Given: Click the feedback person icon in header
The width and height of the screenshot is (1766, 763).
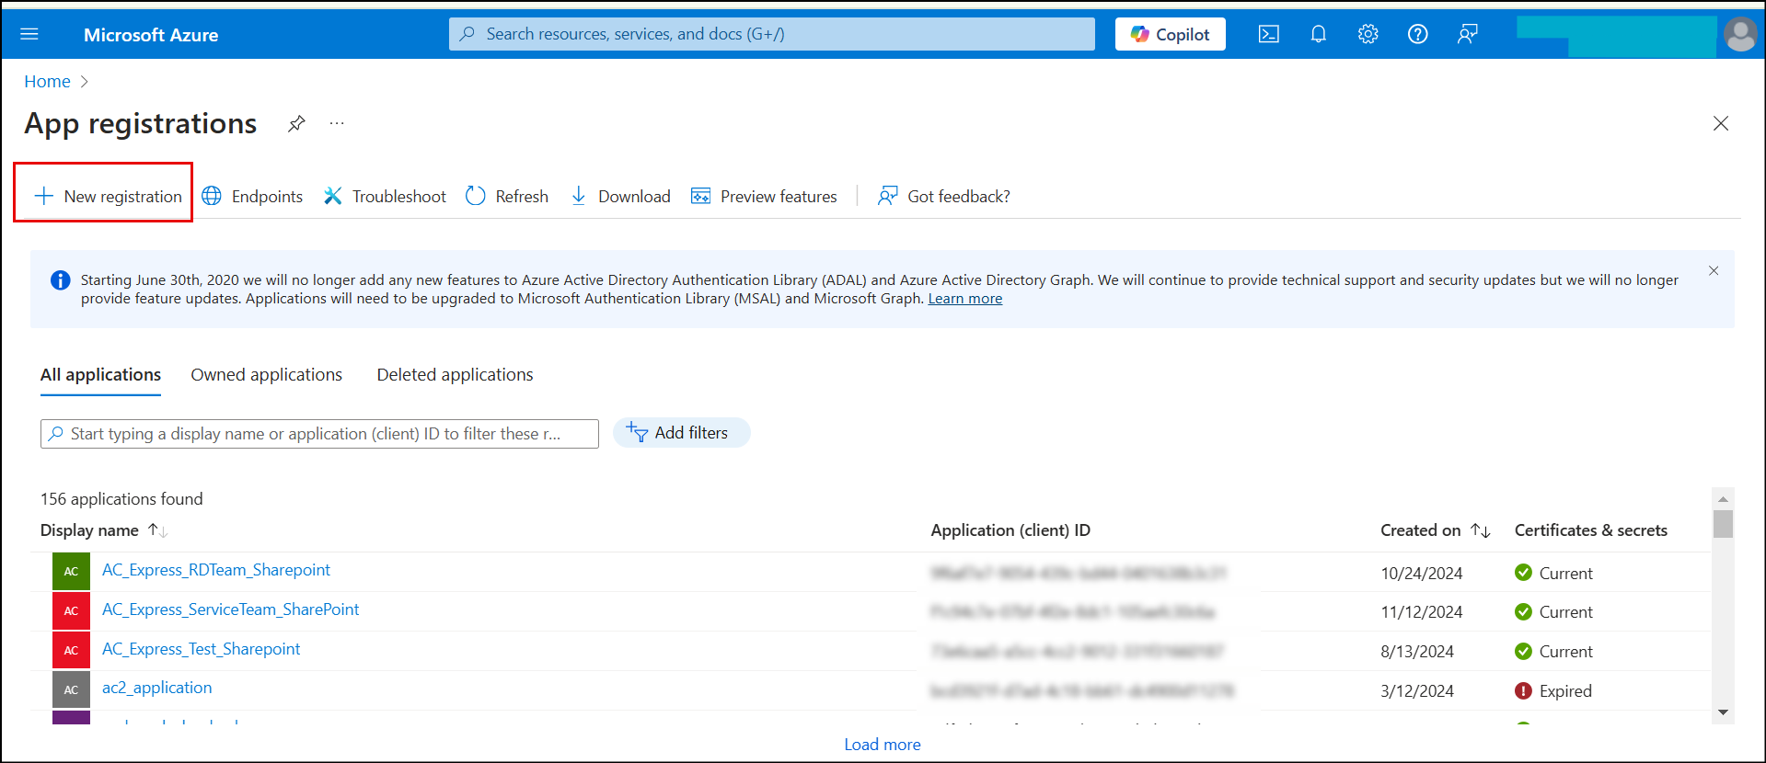Looking at the screenshot, I should coord(1468,34).
